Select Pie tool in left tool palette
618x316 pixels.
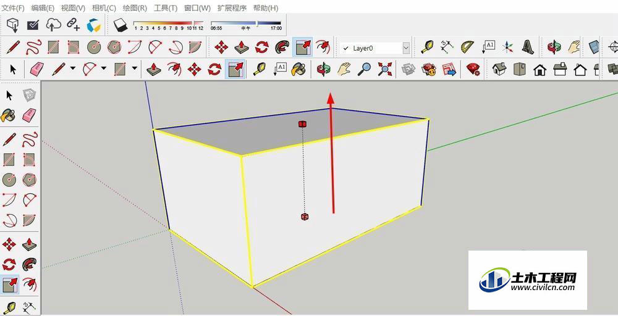[x=29, y=220]
